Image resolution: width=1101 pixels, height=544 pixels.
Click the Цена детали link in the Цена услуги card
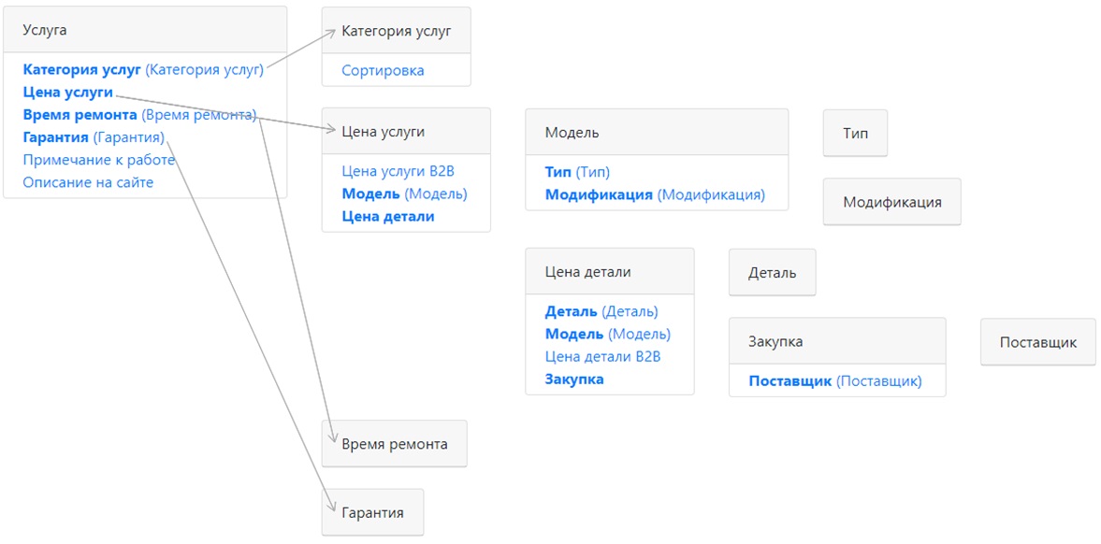pyautogui.click(x=388, y=217)
